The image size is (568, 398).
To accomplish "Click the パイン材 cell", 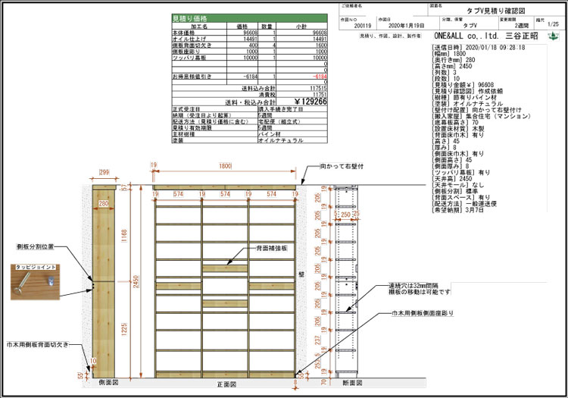I will coord(269,134).
